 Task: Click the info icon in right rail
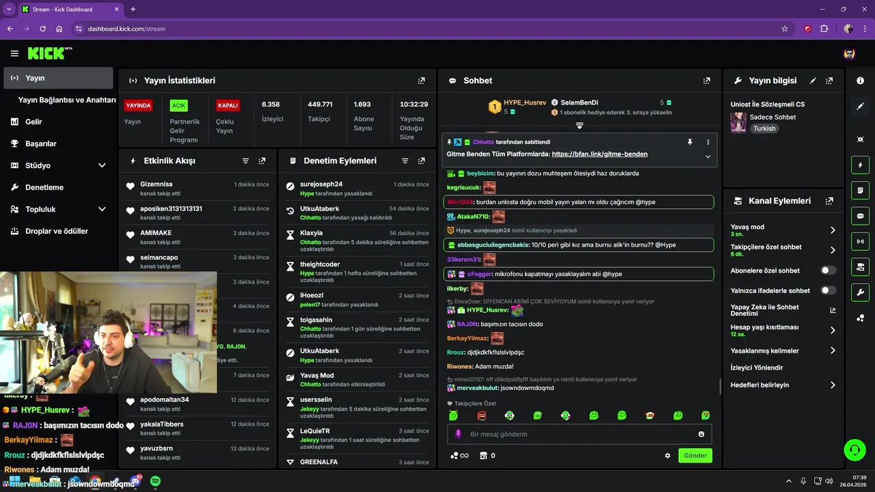(860, 81)
